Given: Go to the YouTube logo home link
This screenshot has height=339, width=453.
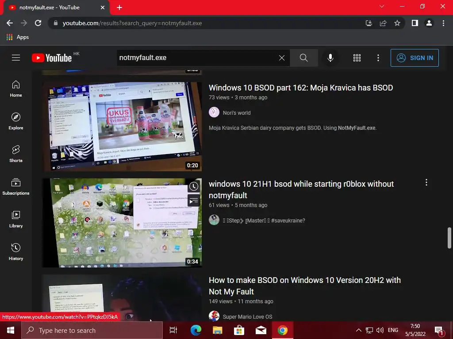Looking at the screenshot, I should [52, 58].
